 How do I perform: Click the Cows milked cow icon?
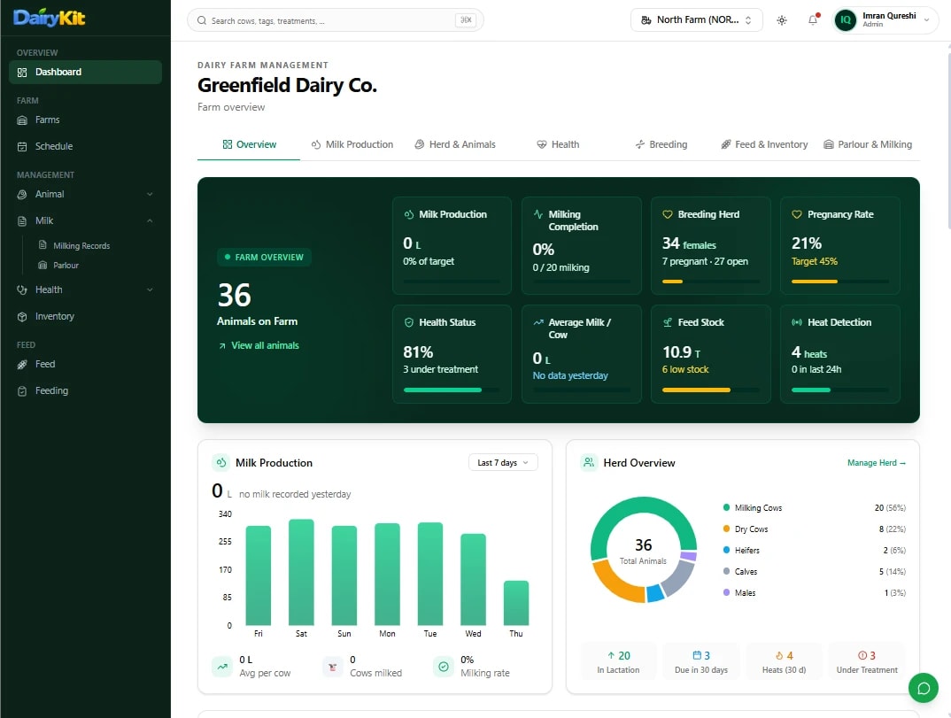pyautogui.click(x=332, y=667)
